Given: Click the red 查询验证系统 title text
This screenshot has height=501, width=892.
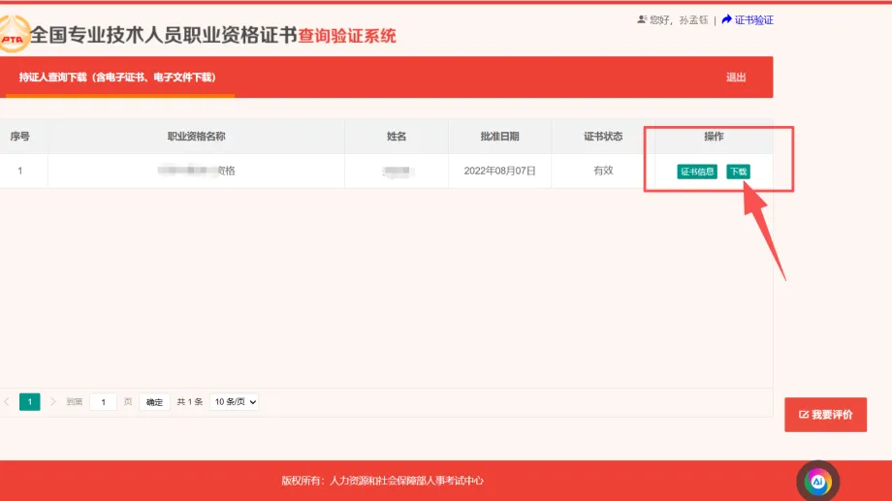Looking at the screenshot, I should click(x=347, y=36).
